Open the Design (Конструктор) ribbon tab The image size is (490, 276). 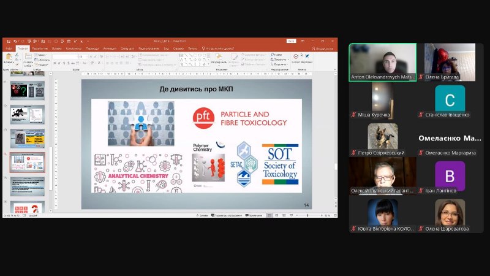(73, 48)
